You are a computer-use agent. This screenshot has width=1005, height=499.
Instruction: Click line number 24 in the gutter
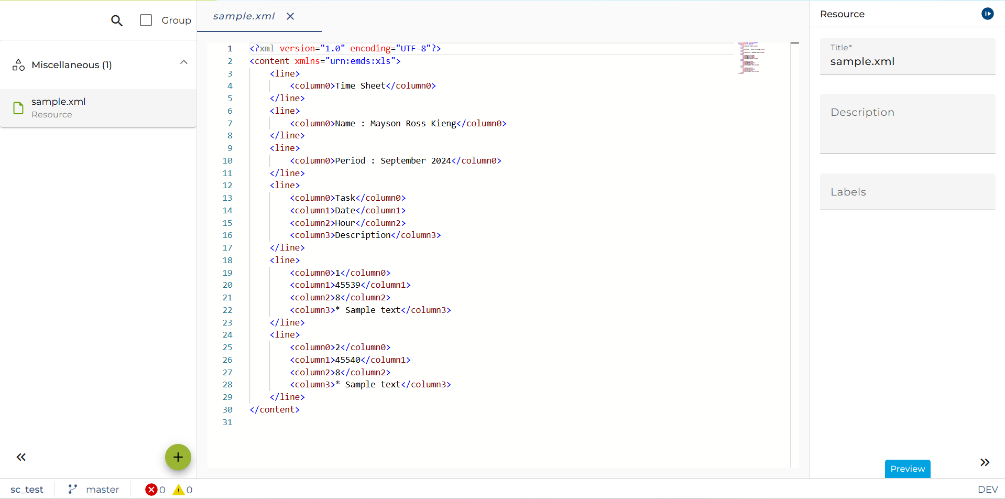point(227,334)
